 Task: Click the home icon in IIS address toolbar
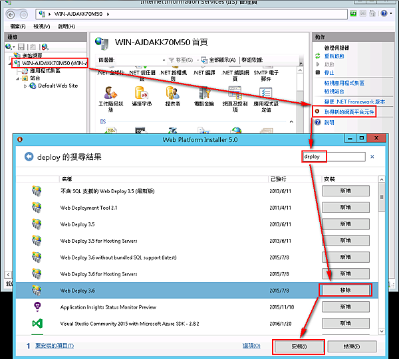372,13
